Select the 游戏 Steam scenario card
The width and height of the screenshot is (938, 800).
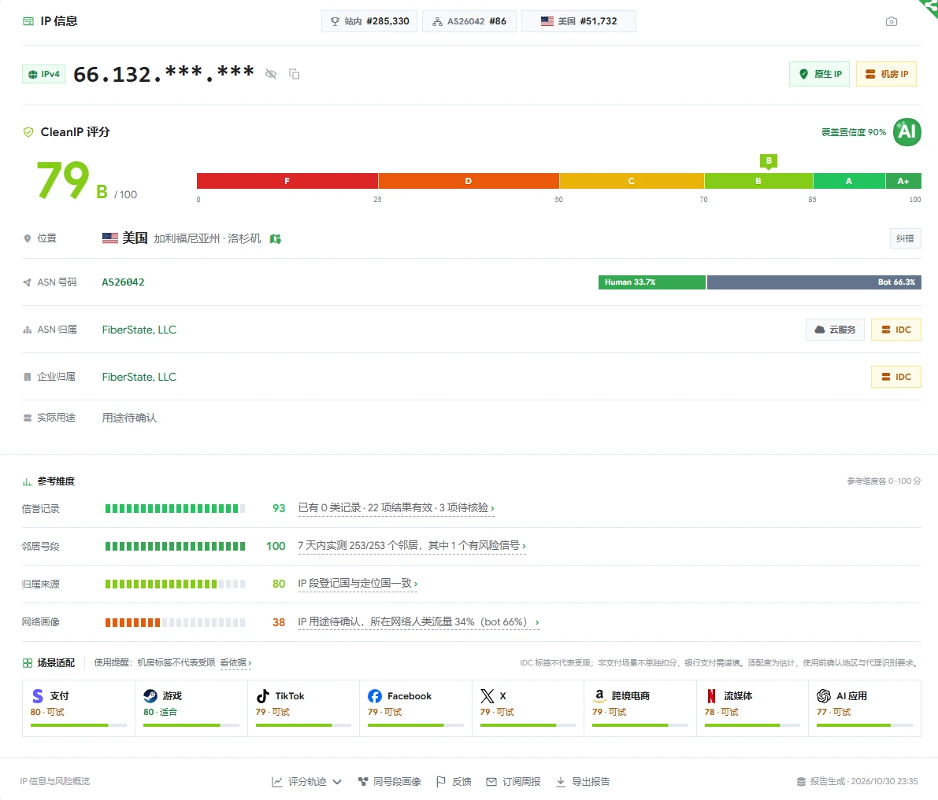(x=191, y=708)
